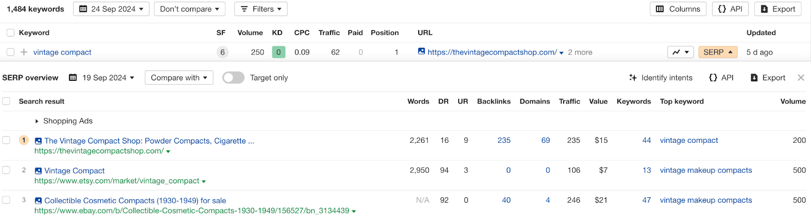Check the vintage compact keyword row checkbox
The width and height of the screenshot is (811, 217).
pos(11,52)
